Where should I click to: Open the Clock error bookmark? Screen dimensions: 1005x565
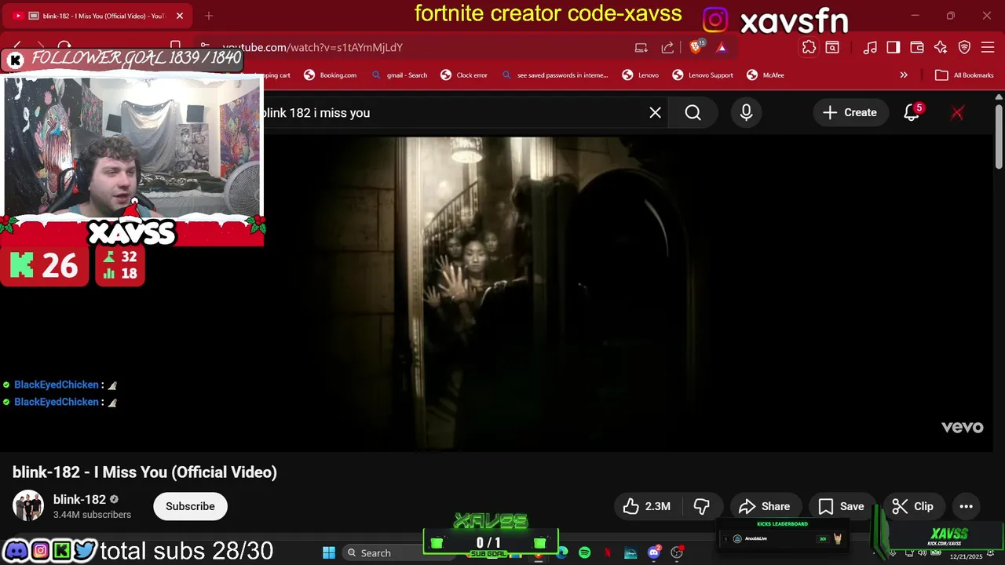(464, 75)
